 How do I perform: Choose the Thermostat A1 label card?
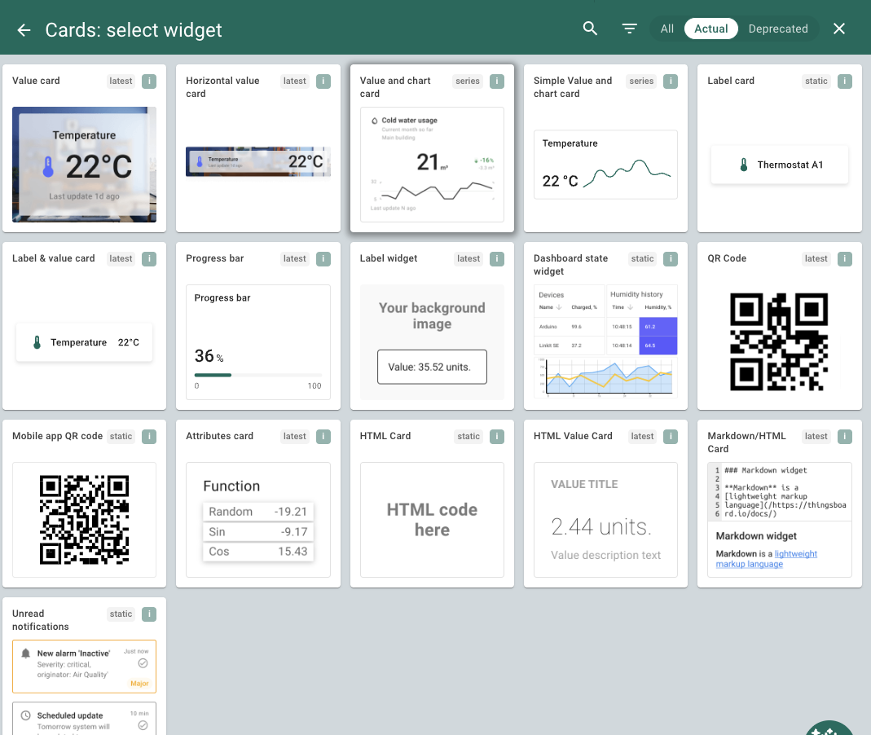(x=780, y=165)
